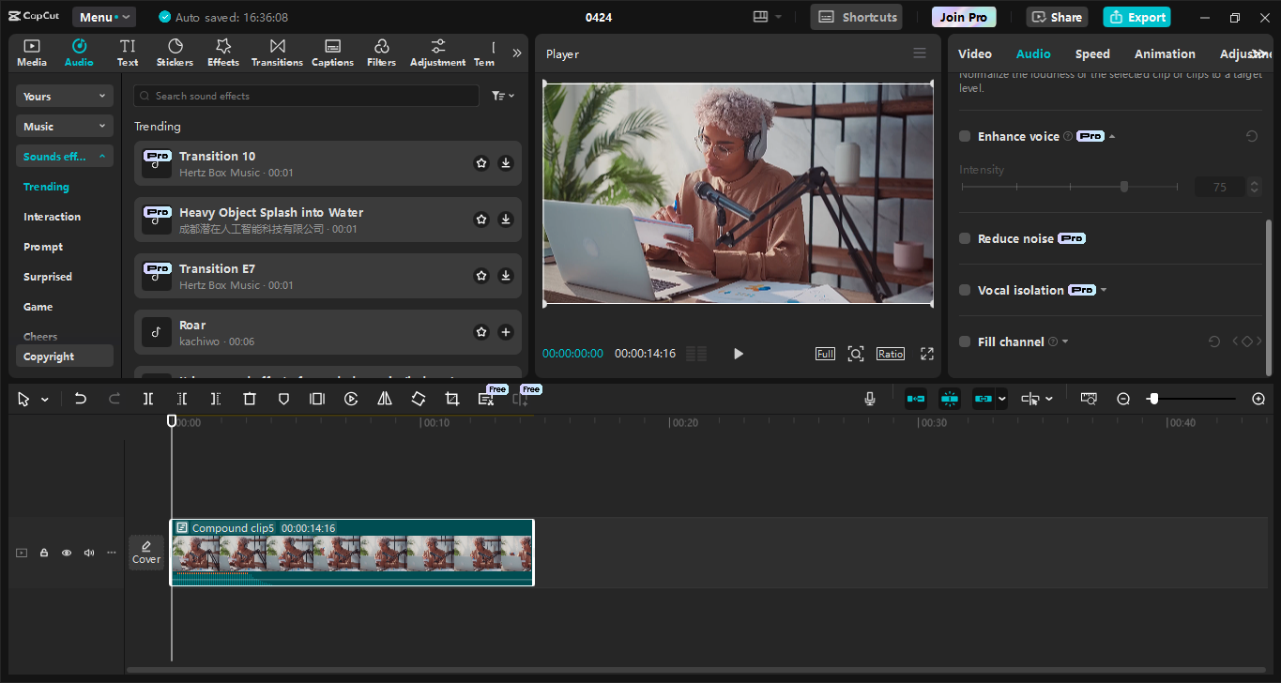Click the Undo icon
1281x683 pixels.
(80, 398)
